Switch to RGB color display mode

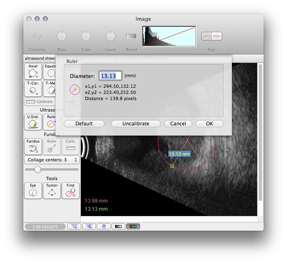[133, 226]
